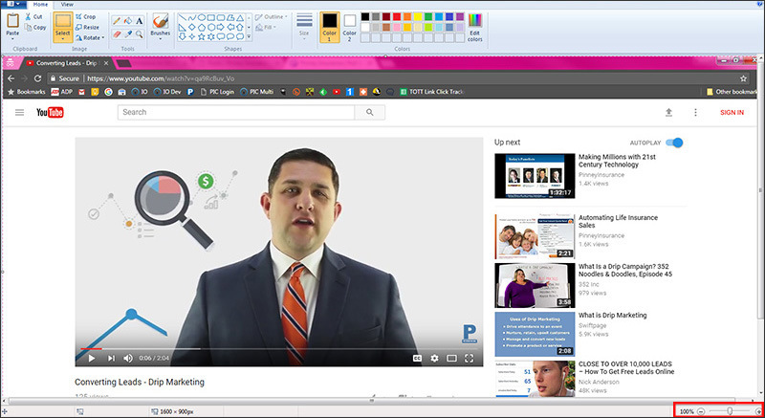
Task: Pick the yellow color swatch
Action: coord(418,16)
